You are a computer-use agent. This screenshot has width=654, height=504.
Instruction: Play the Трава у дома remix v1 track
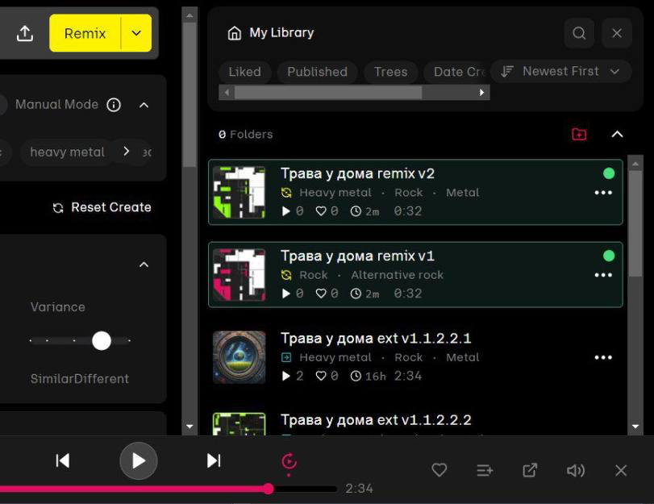(285, 294)
